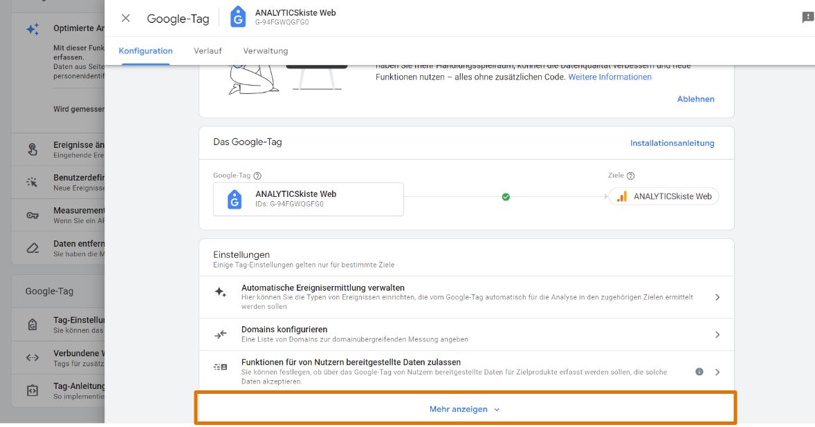Expand Mehr anzeigen to show more settings

coord(465,408)
